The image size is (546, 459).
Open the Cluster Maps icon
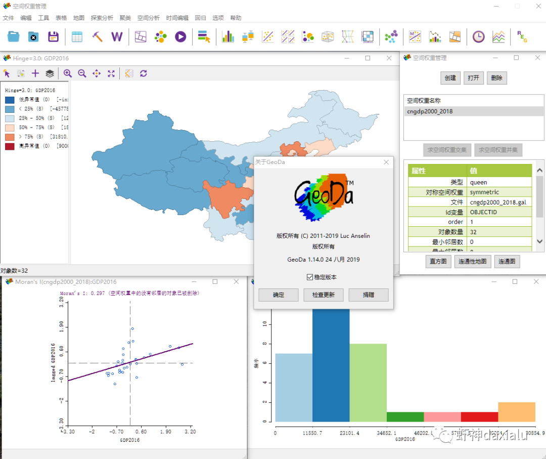455,36
